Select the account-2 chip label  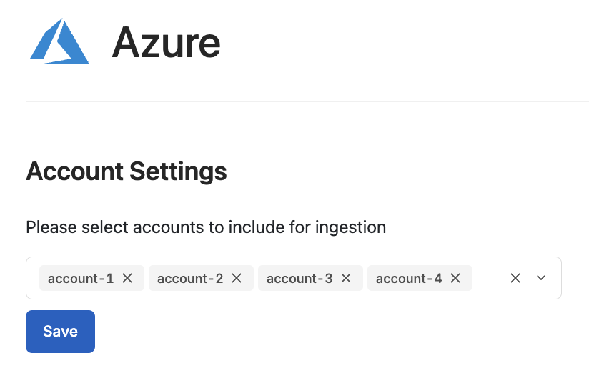click(189, 278)
